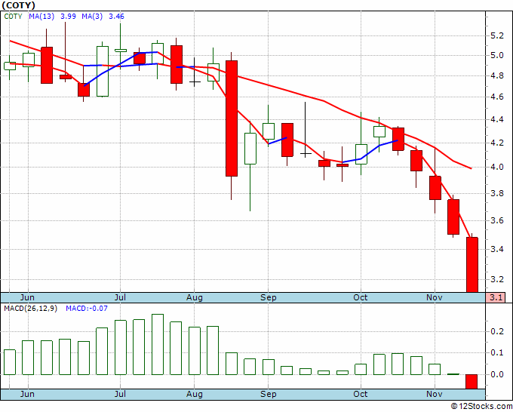Click Oct on the MACD panel time axis
This screenshot has height=412, width=513.
tap(361, 395)
